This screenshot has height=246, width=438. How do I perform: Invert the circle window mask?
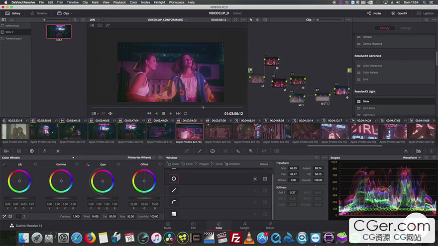[x=255, y=179]
